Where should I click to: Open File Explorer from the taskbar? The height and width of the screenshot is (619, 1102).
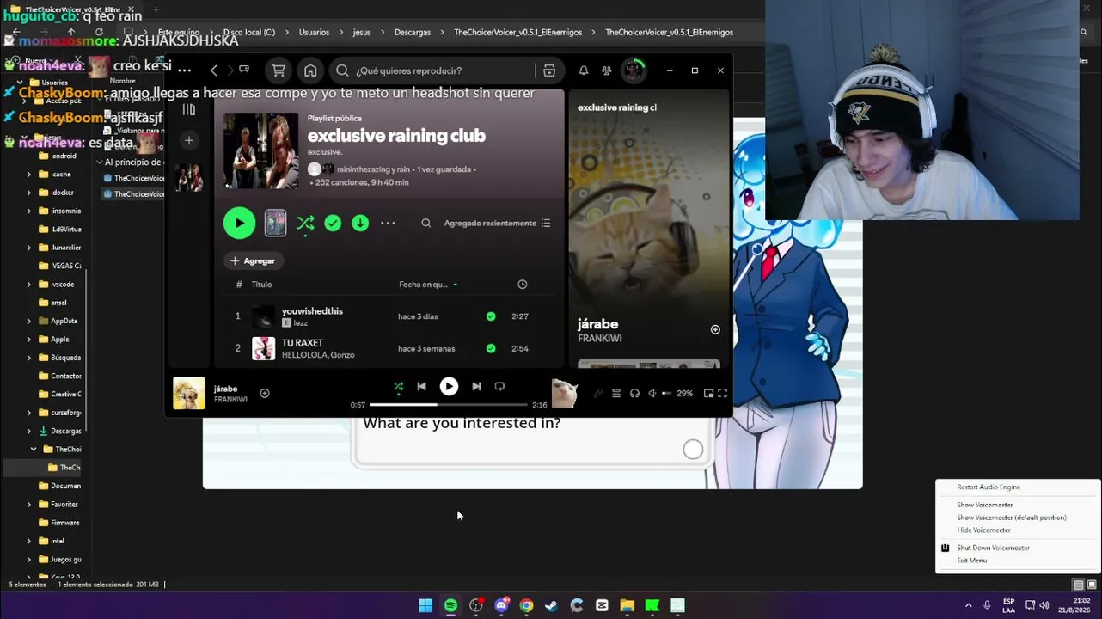coord(627,606)
